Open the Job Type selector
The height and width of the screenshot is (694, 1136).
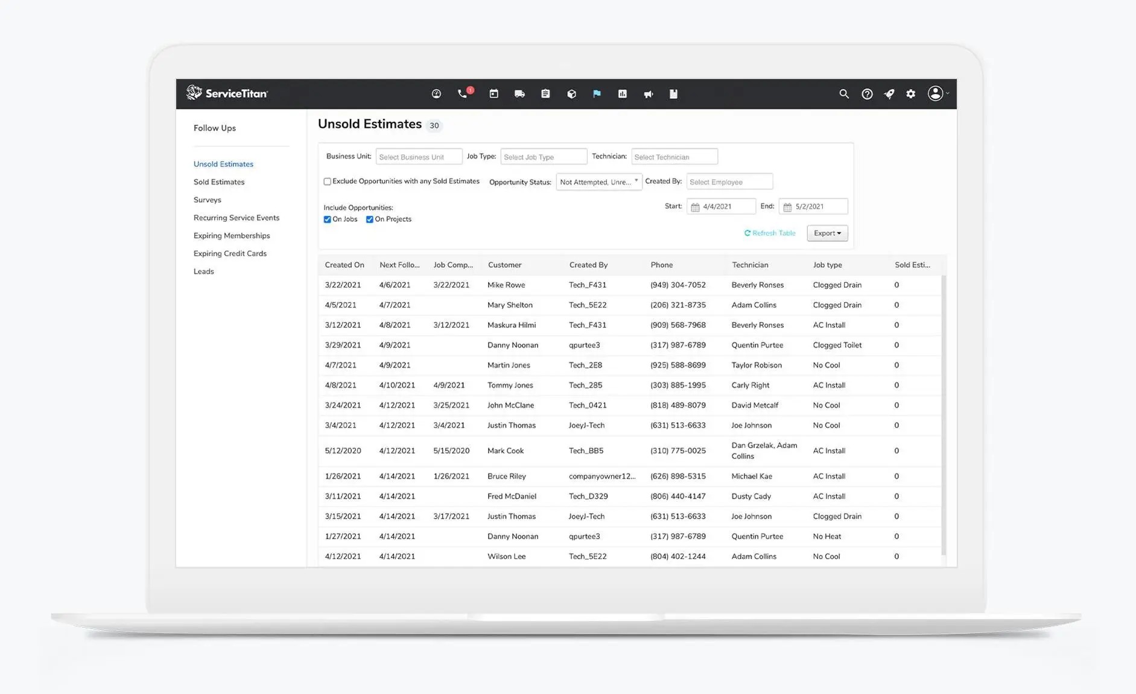point(544,157)
